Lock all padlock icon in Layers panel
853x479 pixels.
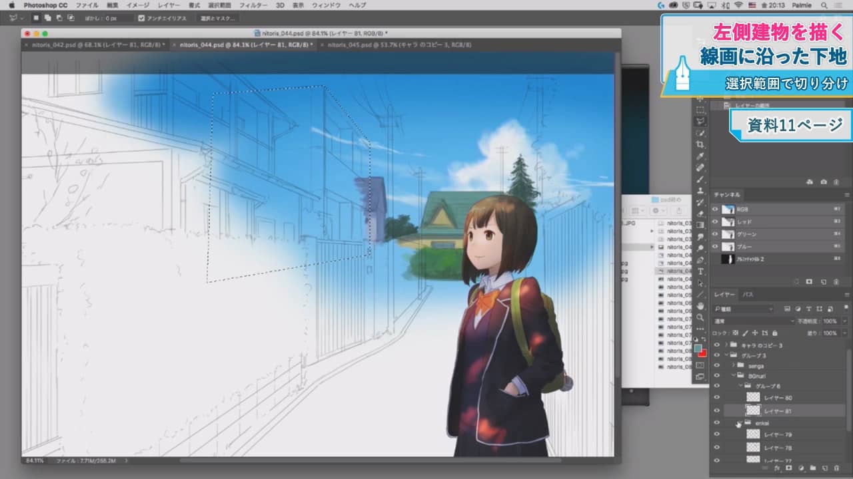774,333
